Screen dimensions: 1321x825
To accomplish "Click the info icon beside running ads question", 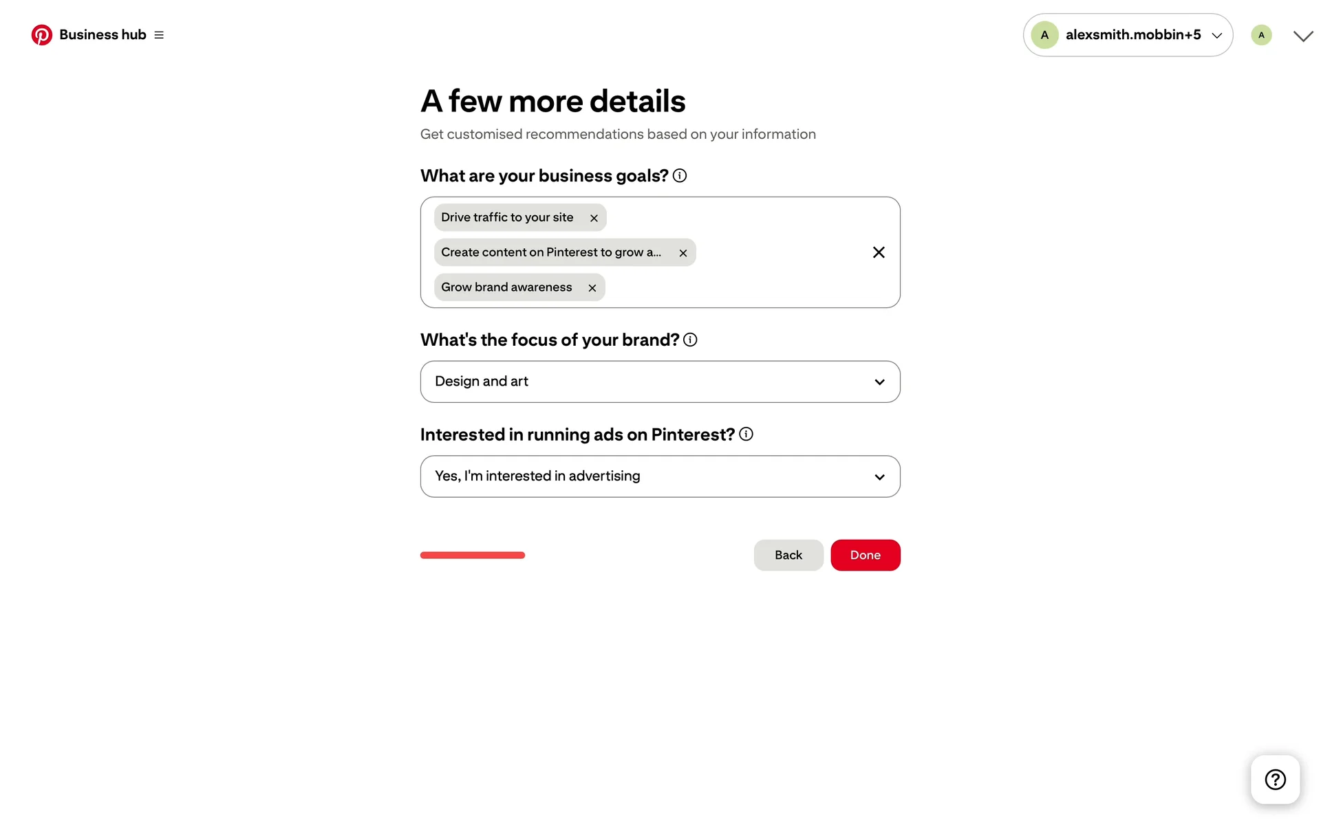I will (746, 434).
